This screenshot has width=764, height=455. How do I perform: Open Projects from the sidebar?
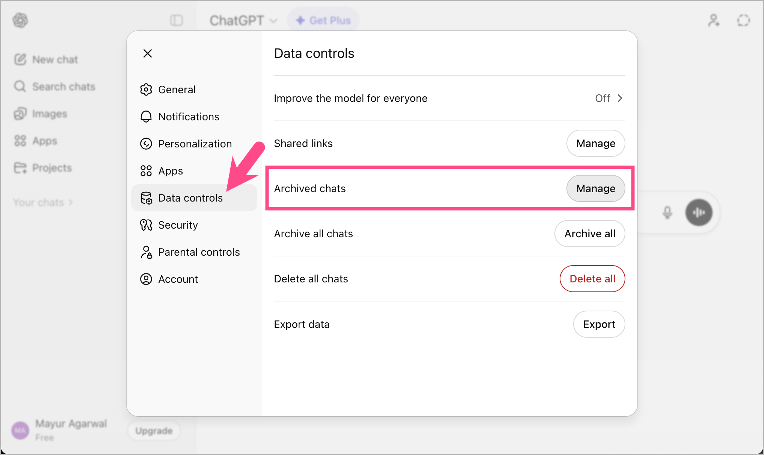pos(51,168)
